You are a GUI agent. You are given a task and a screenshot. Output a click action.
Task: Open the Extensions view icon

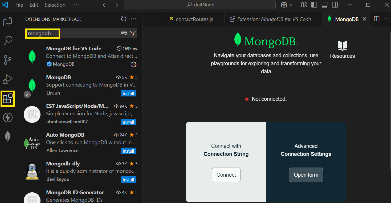point(7,98)
